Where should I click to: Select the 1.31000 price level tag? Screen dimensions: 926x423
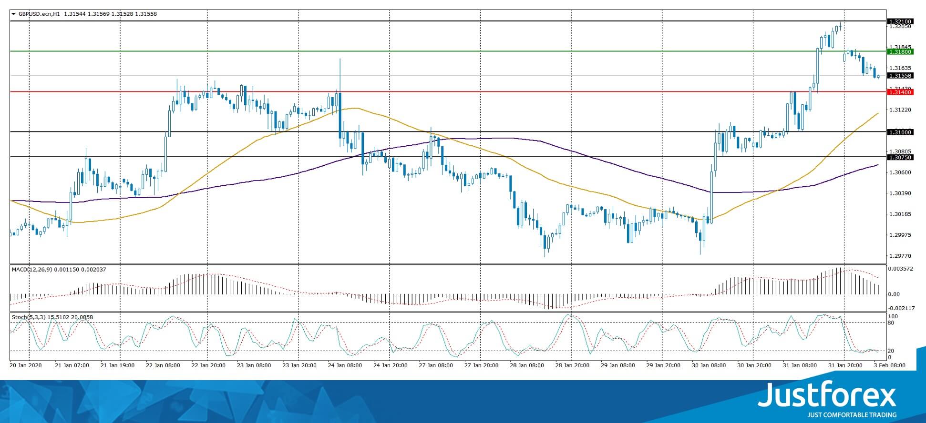pos(900,132)
